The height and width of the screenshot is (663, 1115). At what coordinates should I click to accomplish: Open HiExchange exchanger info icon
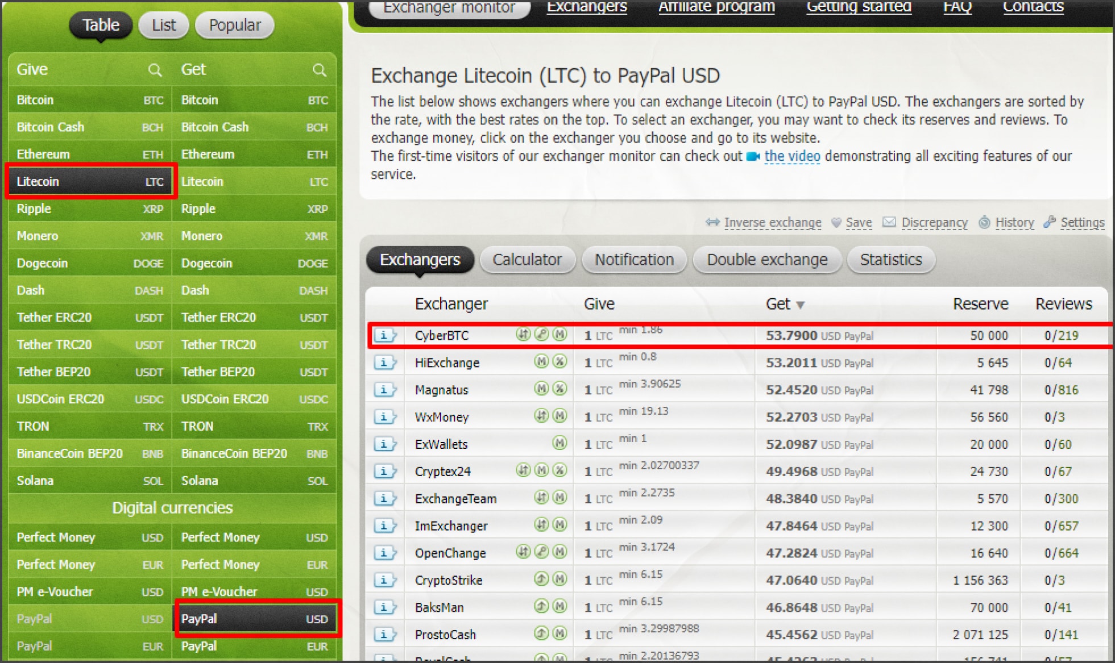pyautogui.click(x=385, y=362)
